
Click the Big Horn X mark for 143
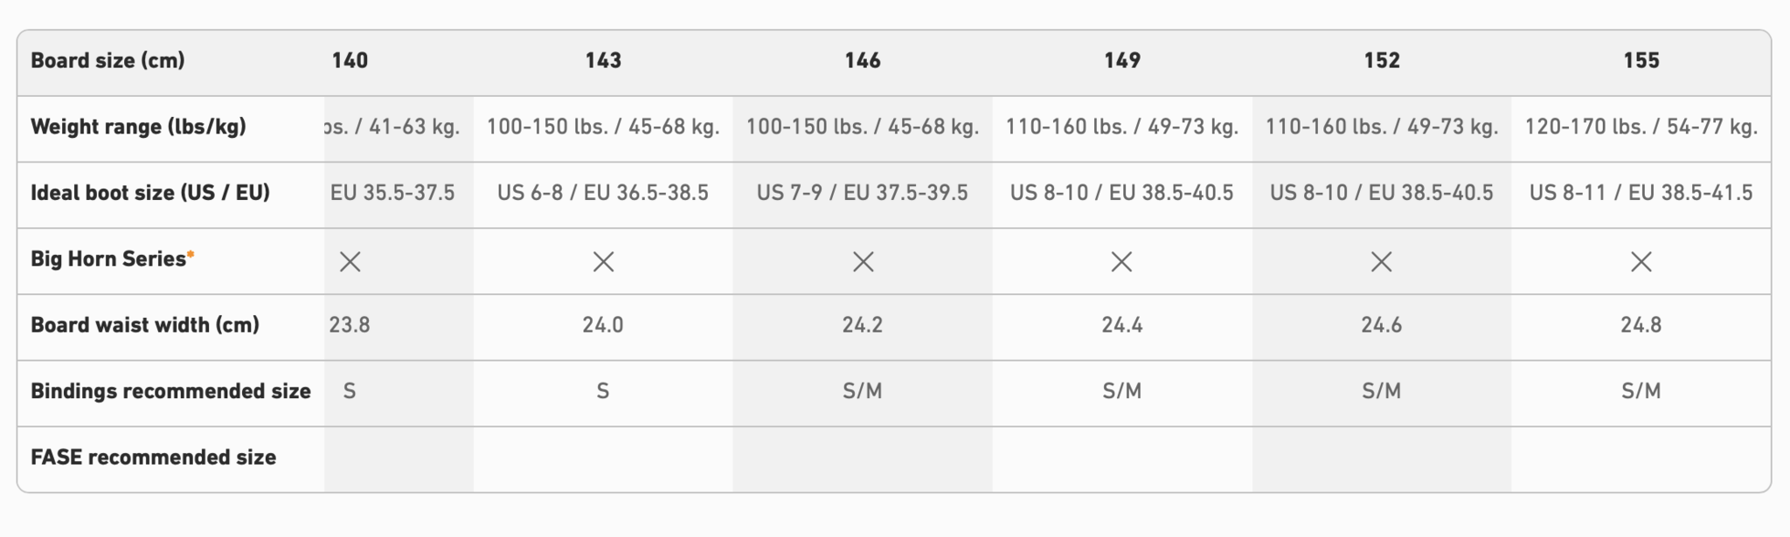[603, 261]
